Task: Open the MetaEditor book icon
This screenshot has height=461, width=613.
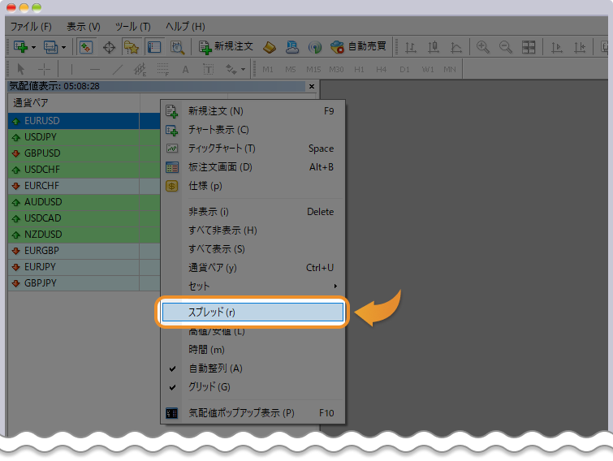Action: tap(270, 47)
